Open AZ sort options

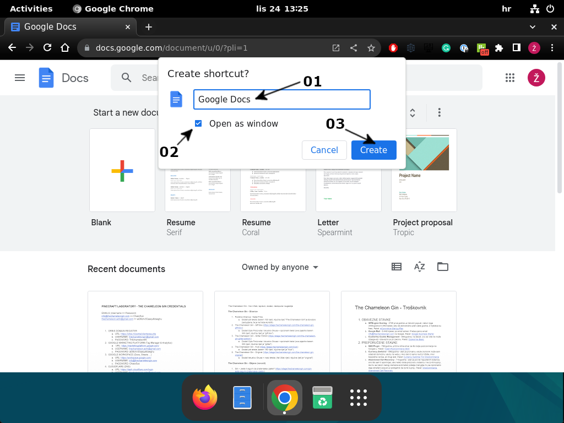[419, 267]
